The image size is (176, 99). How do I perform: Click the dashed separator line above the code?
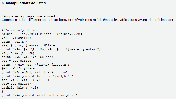[29, 27]
